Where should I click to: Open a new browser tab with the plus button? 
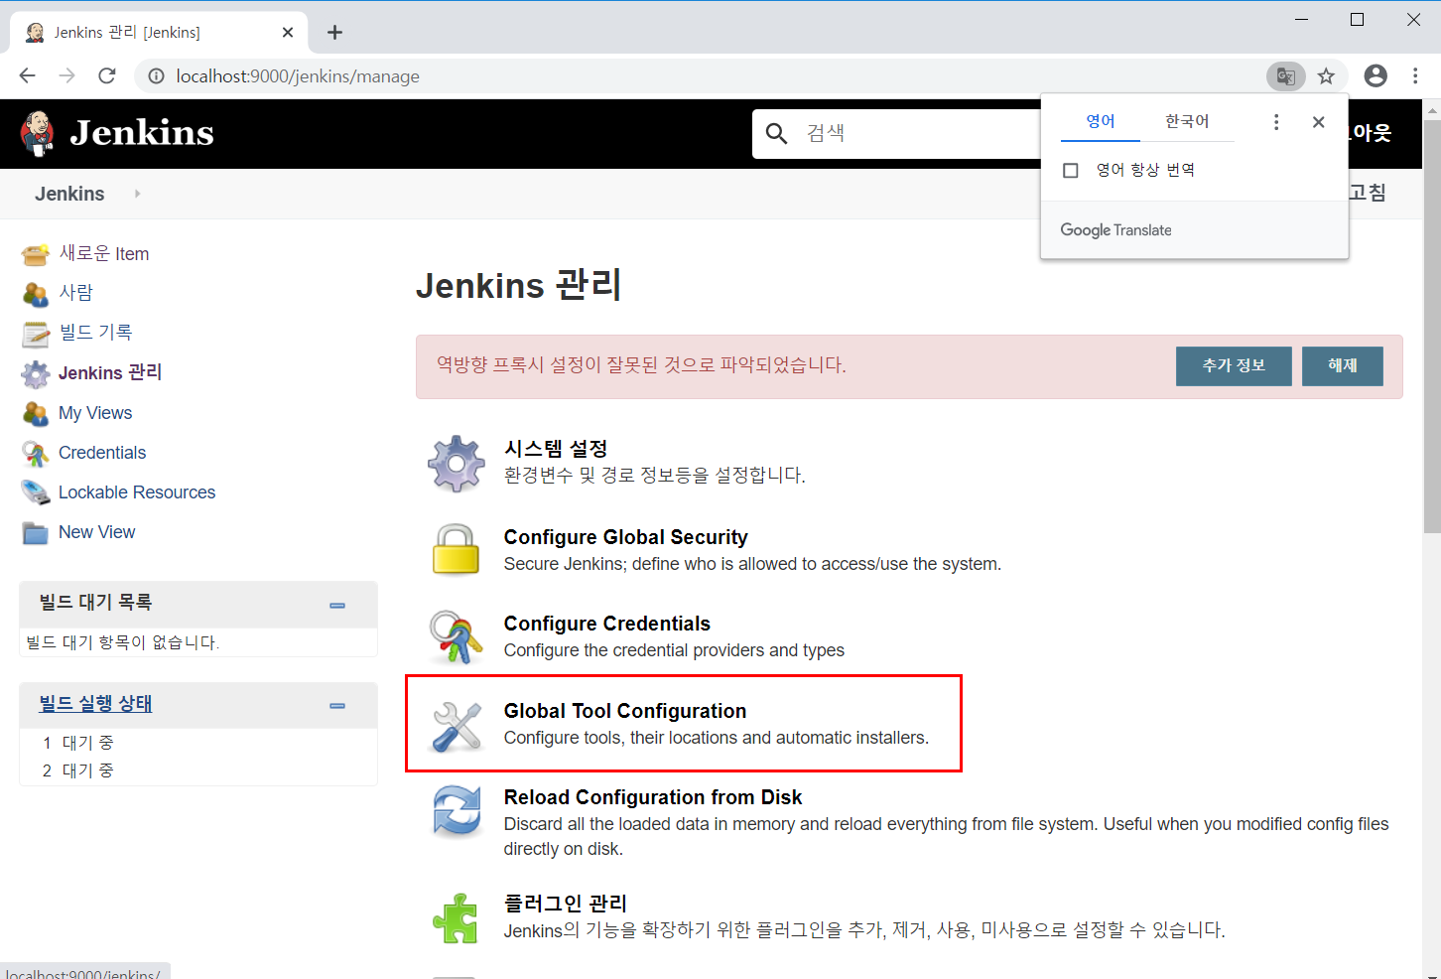click(x=335, y=32)
